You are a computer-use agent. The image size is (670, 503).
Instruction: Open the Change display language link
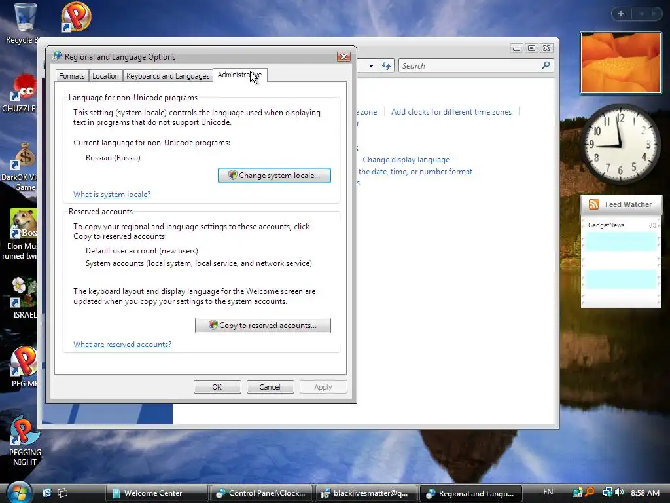tap(406, 160)
